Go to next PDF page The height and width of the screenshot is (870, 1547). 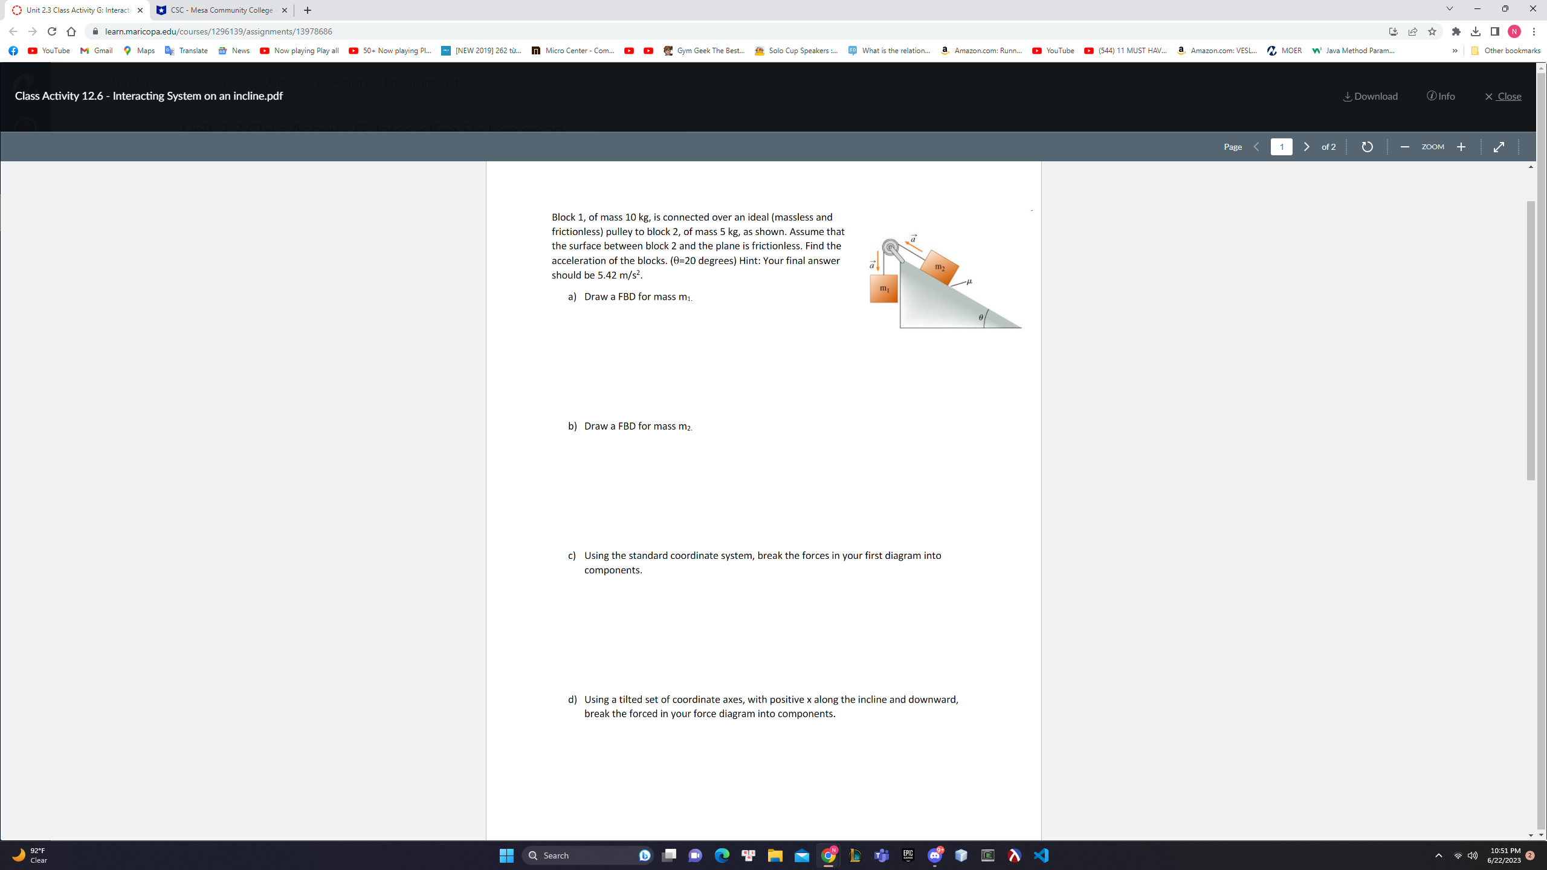[1306, 147]
